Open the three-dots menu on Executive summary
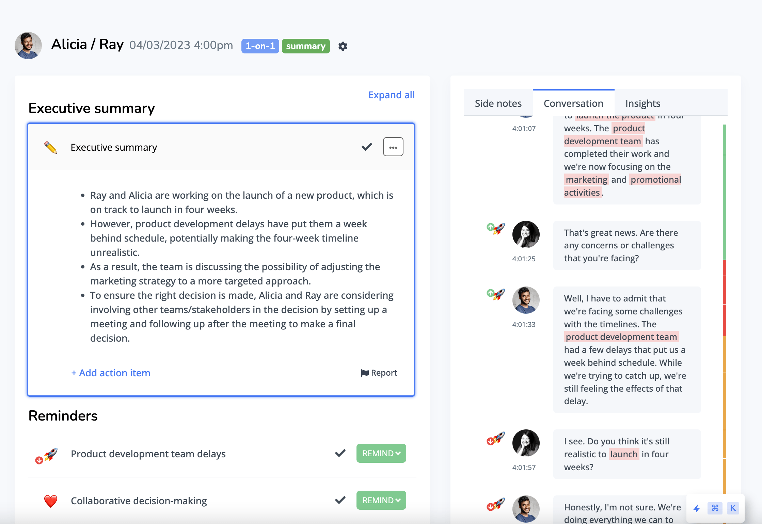 393,147
